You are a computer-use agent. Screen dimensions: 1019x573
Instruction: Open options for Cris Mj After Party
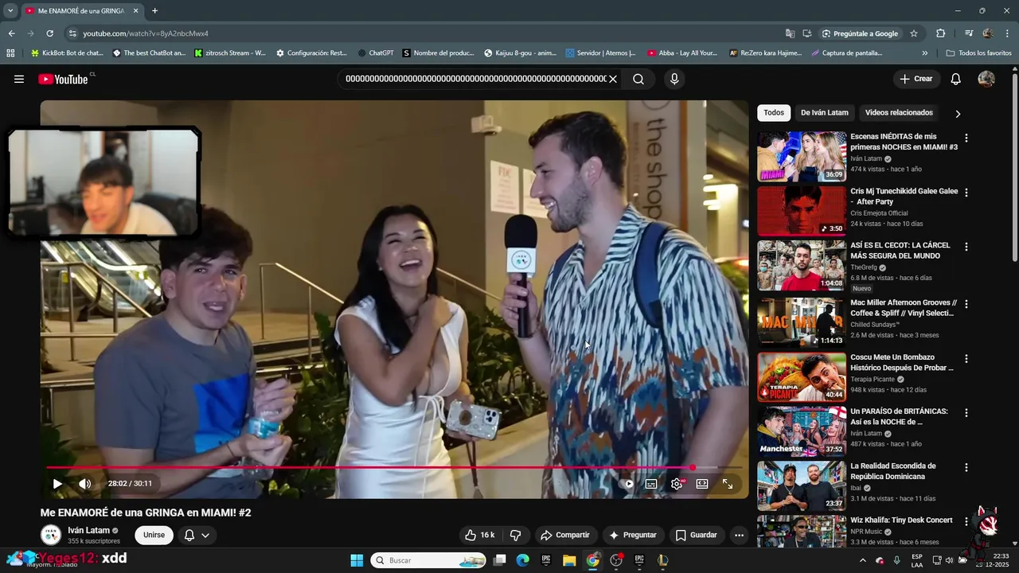coord(966,193)
